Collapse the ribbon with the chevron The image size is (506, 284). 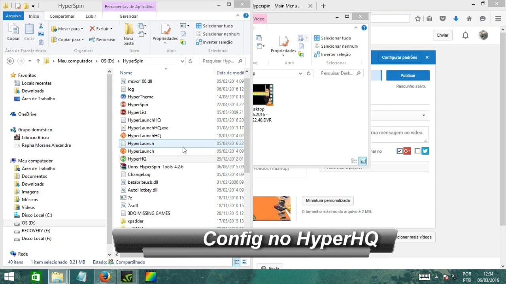[238, 16]
